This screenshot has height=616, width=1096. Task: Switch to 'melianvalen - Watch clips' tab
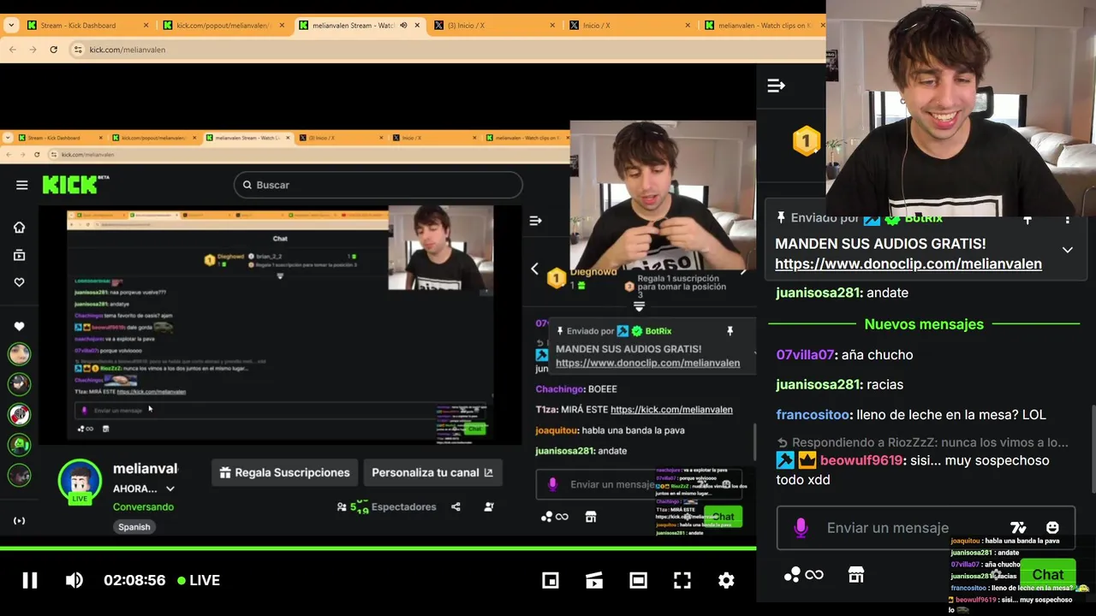(762, 26)
